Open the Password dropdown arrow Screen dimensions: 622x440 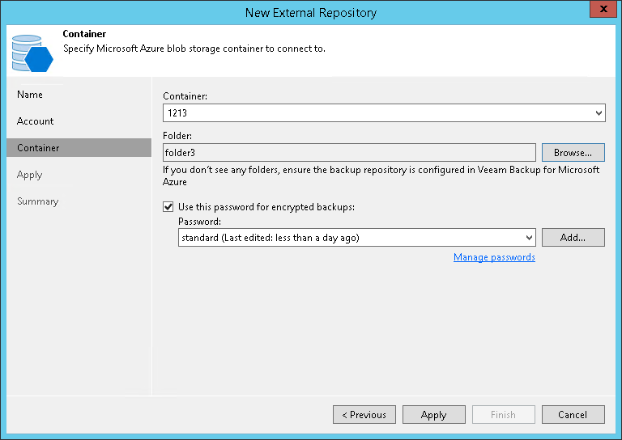528,238
